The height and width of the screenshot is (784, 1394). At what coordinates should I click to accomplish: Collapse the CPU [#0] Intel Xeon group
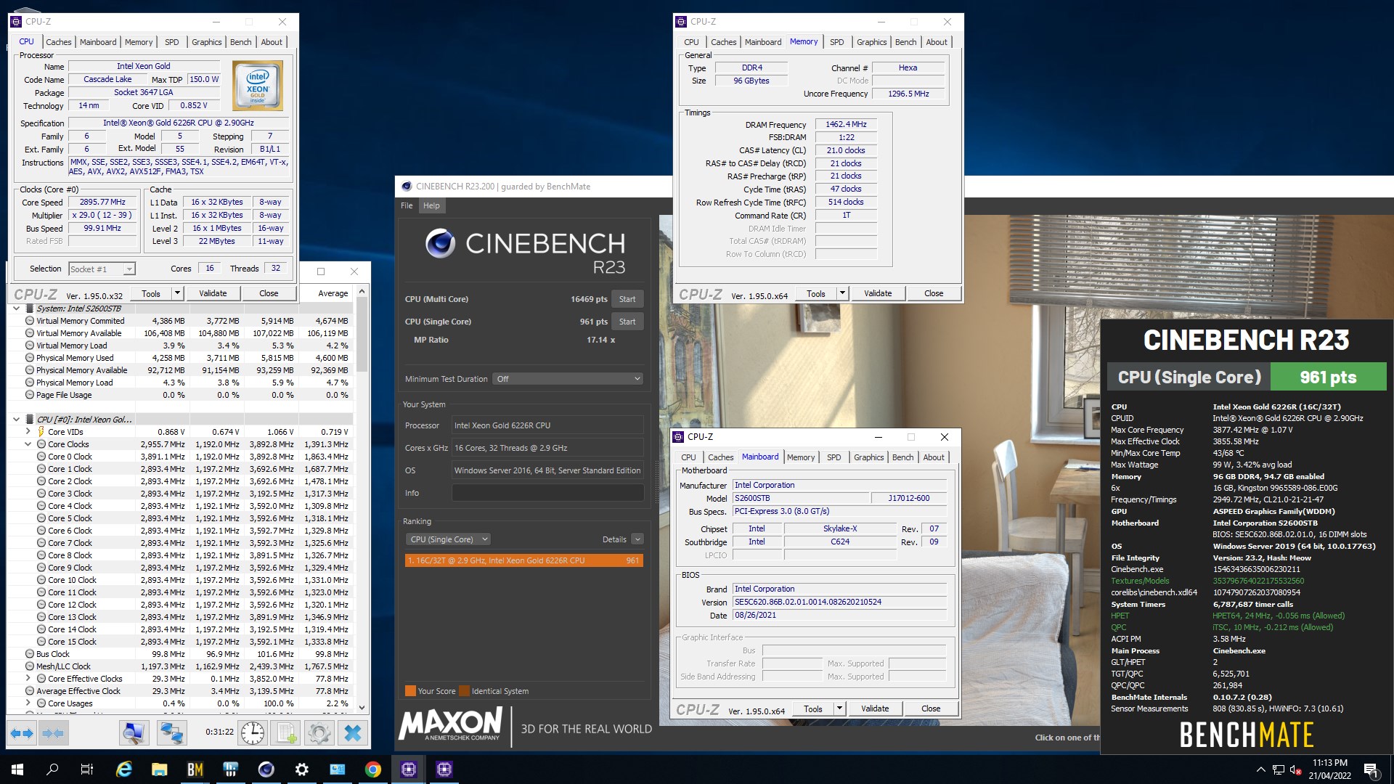pyautogui.click(x=16, y=420)
